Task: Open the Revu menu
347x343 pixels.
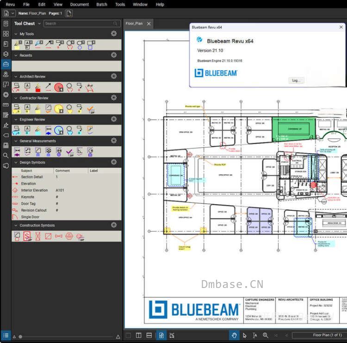Action: 10,5
